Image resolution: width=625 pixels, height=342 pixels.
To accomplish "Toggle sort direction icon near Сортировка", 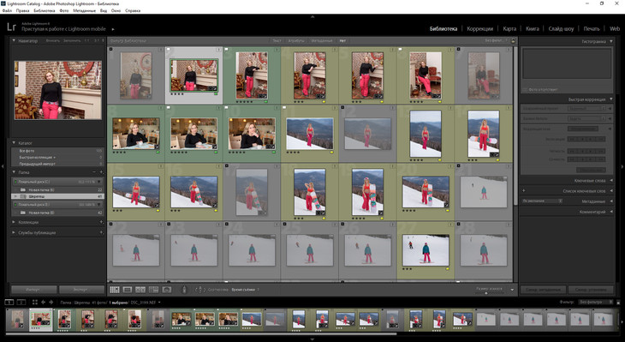I will [x=199, y=290].
